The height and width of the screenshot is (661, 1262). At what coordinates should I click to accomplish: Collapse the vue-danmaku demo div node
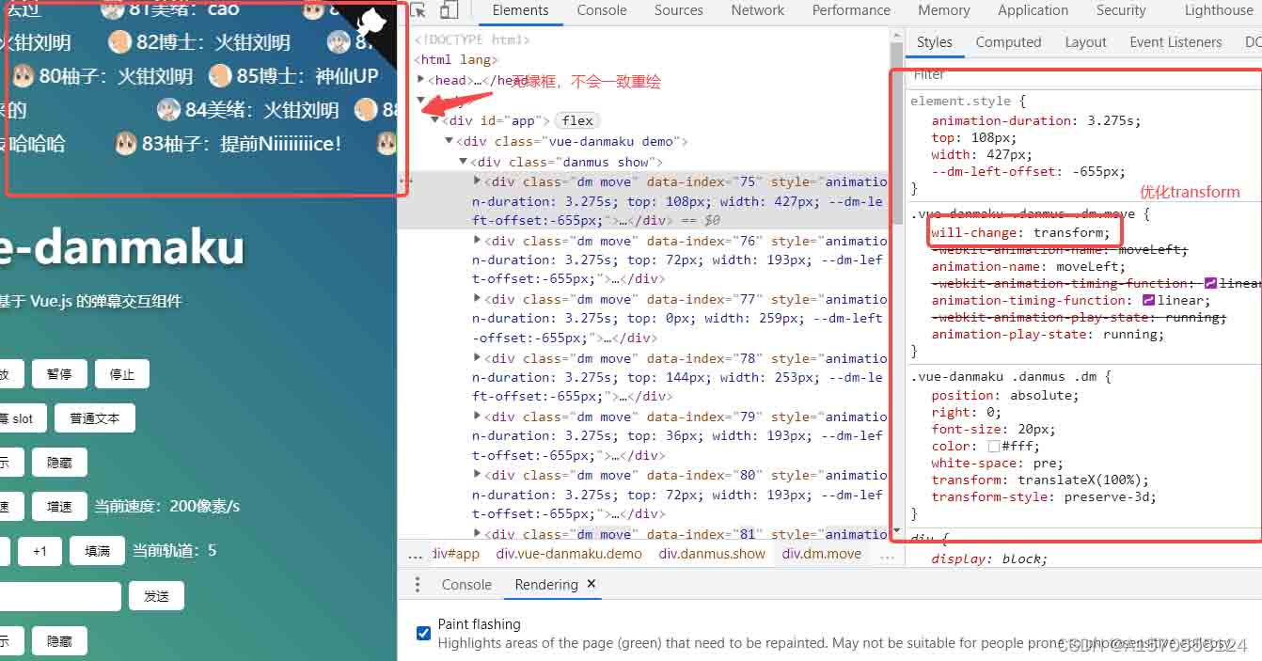[x=450, y=141]
